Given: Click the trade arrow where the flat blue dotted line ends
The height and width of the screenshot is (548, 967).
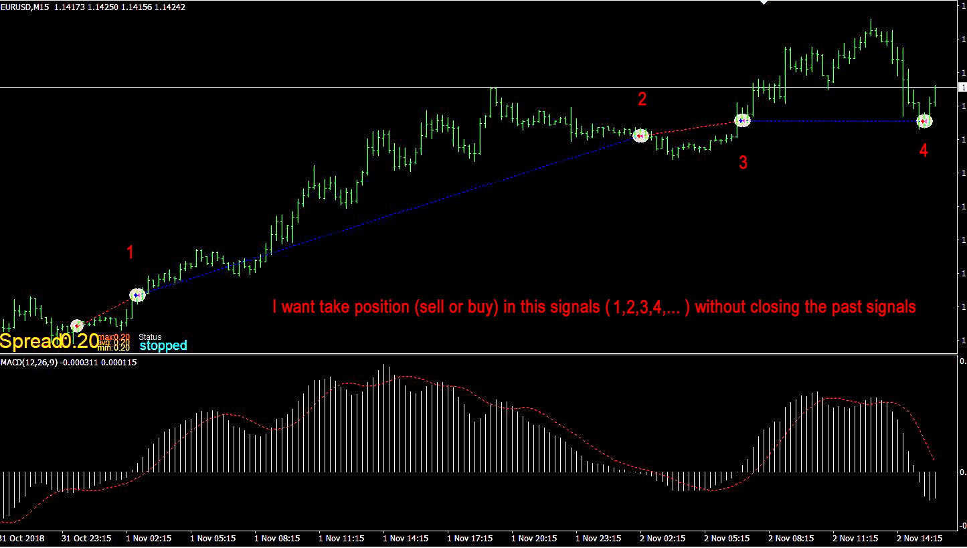Looking at the screenshot, I should [x=924, y=121].
